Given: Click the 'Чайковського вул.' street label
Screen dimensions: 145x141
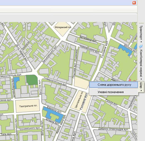Looking at the screenshot, I should pyautogui.click(x=89, y=49).
